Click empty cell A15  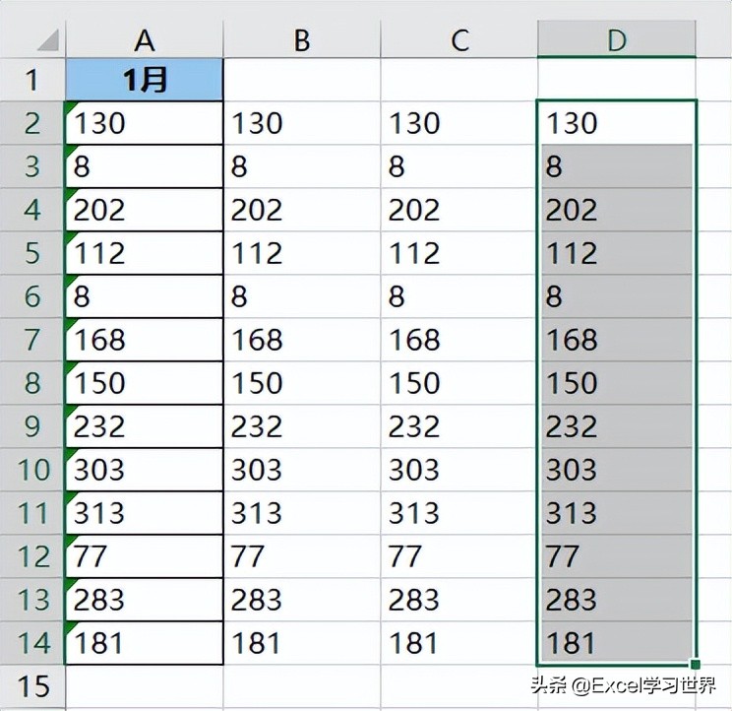(145, 685)
